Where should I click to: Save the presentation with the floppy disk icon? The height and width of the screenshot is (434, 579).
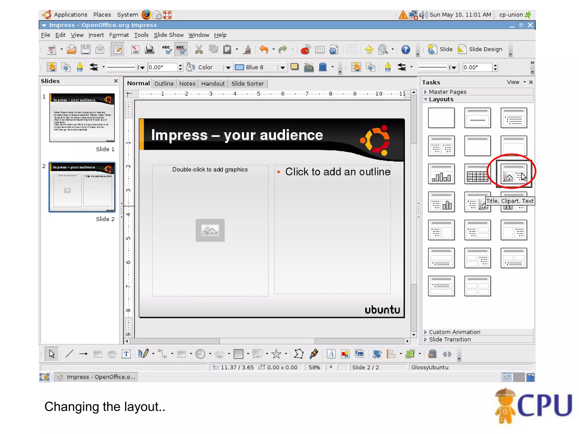[85, 50]
